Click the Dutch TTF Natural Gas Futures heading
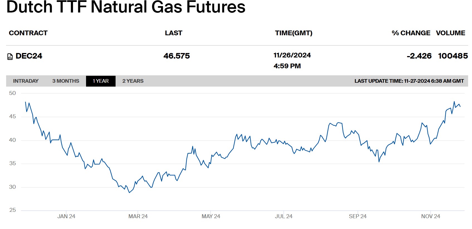Image resolution: width=472 pixels, height=229 pixels. tap(126, 7)
